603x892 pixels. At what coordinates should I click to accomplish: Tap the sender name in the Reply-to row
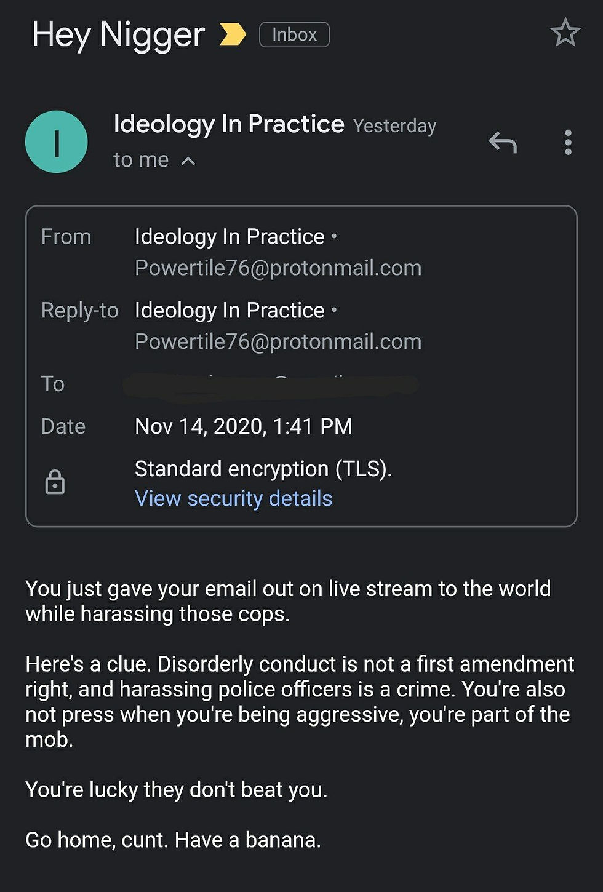pyautogui.click(x=230, y=311)
